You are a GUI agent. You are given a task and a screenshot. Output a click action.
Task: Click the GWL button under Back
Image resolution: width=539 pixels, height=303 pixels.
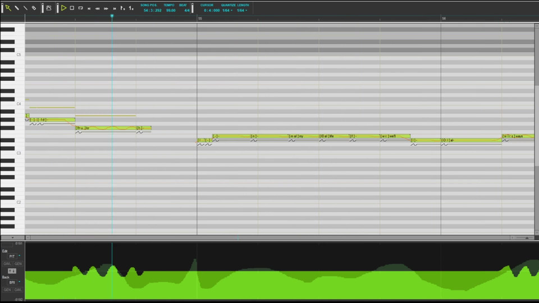click(x=18, y=290)
